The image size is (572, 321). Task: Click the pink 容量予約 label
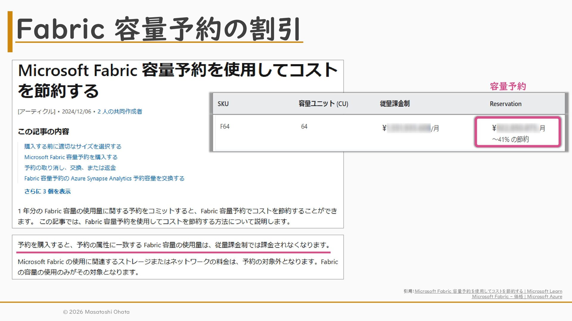(508, 86)
